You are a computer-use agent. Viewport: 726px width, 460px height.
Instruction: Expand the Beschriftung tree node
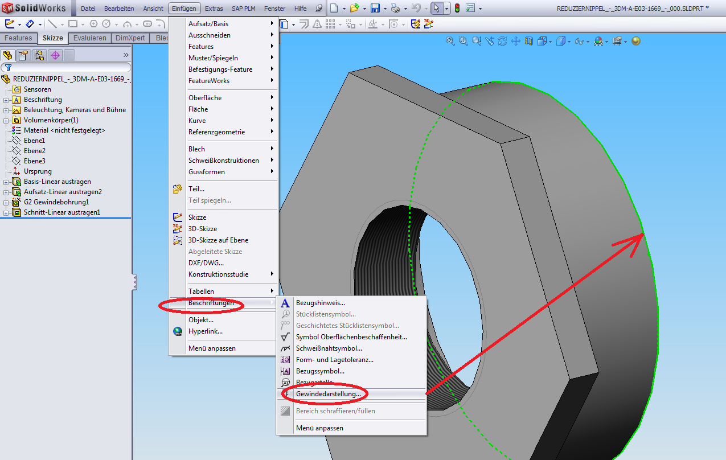[x=6, y=100]
